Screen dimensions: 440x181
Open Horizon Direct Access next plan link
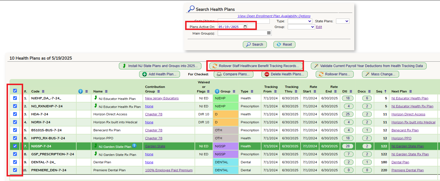click(x=408, y=114)
